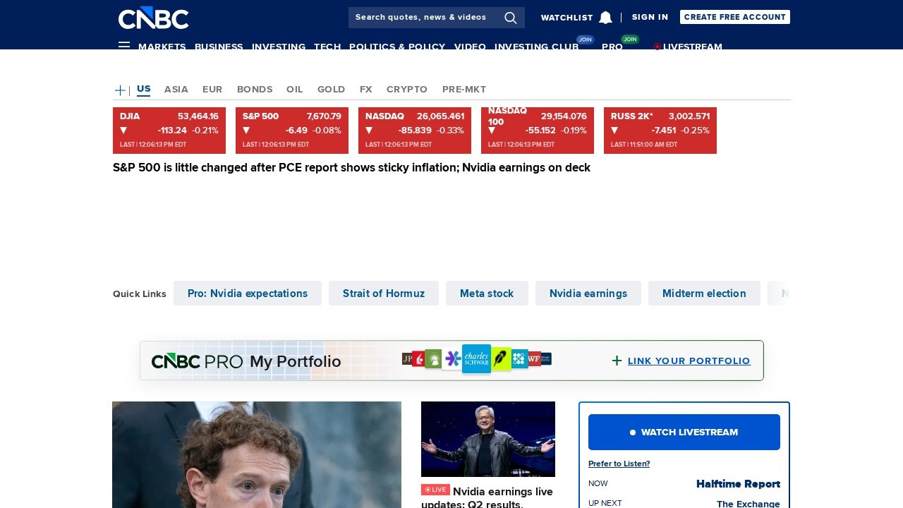The width and height of the screenshot is (903, 508).
Task: Open the PRO nav menu
Action: coord(612,47)
